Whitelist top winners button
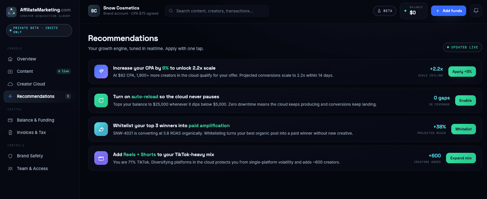The height and width of the screenshot is (199, 487). [464, 129]
